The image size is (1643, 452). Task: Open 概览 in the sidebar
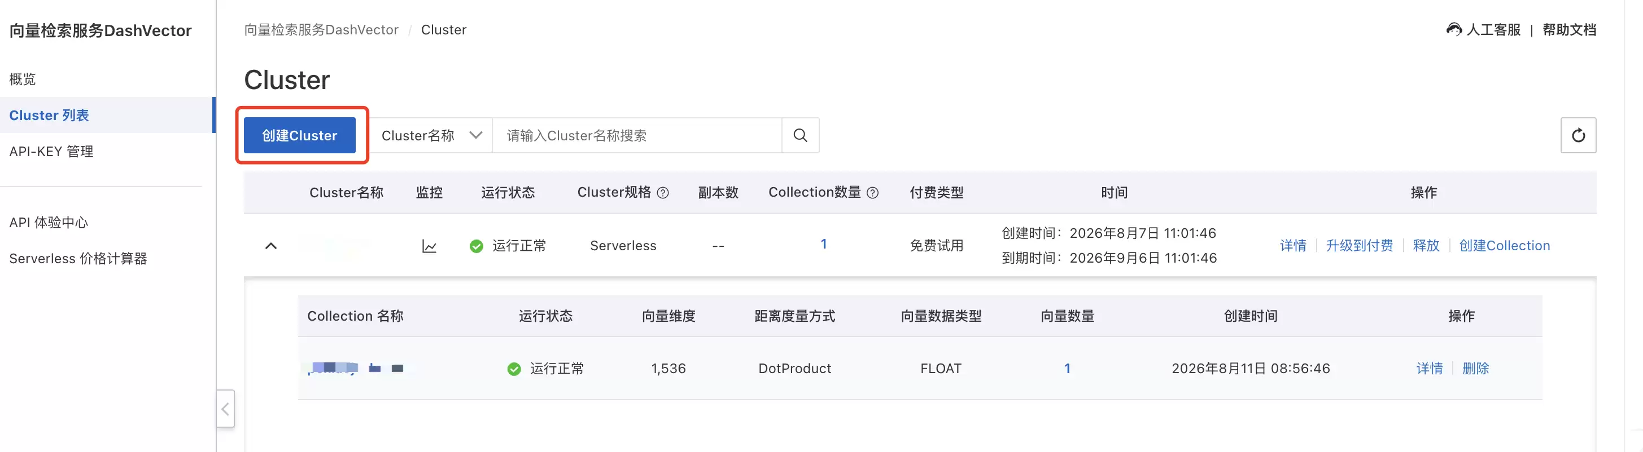point(23,79)
